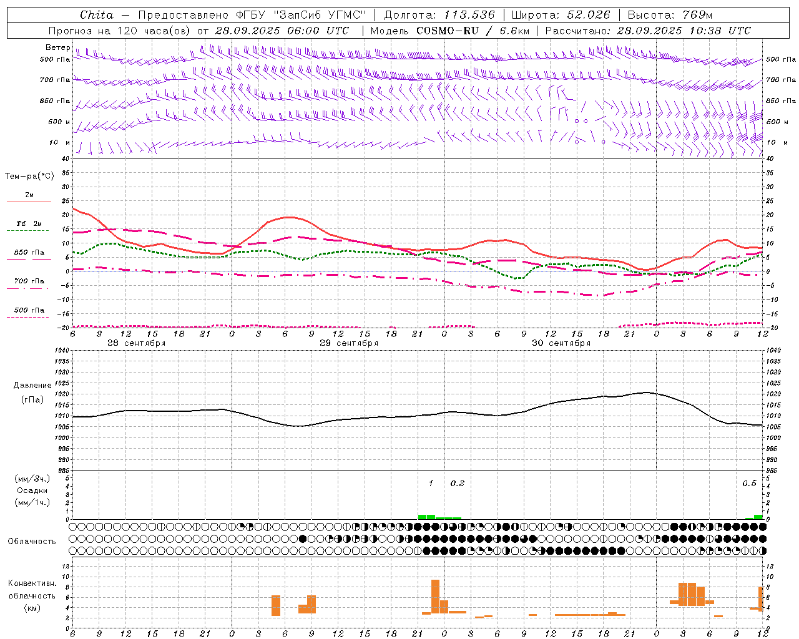This screenshot has width=799, height=639.
Task: Click "Рассчитано: 28.09.2025 10:38 UTC" text
Action: coord(648,31)
